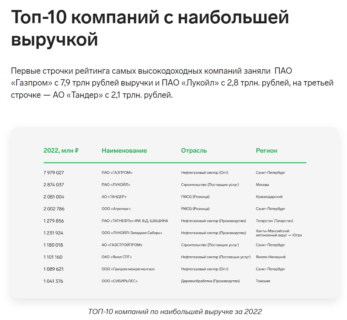Select revenue value 7 979 027

(x=54, y=173)
